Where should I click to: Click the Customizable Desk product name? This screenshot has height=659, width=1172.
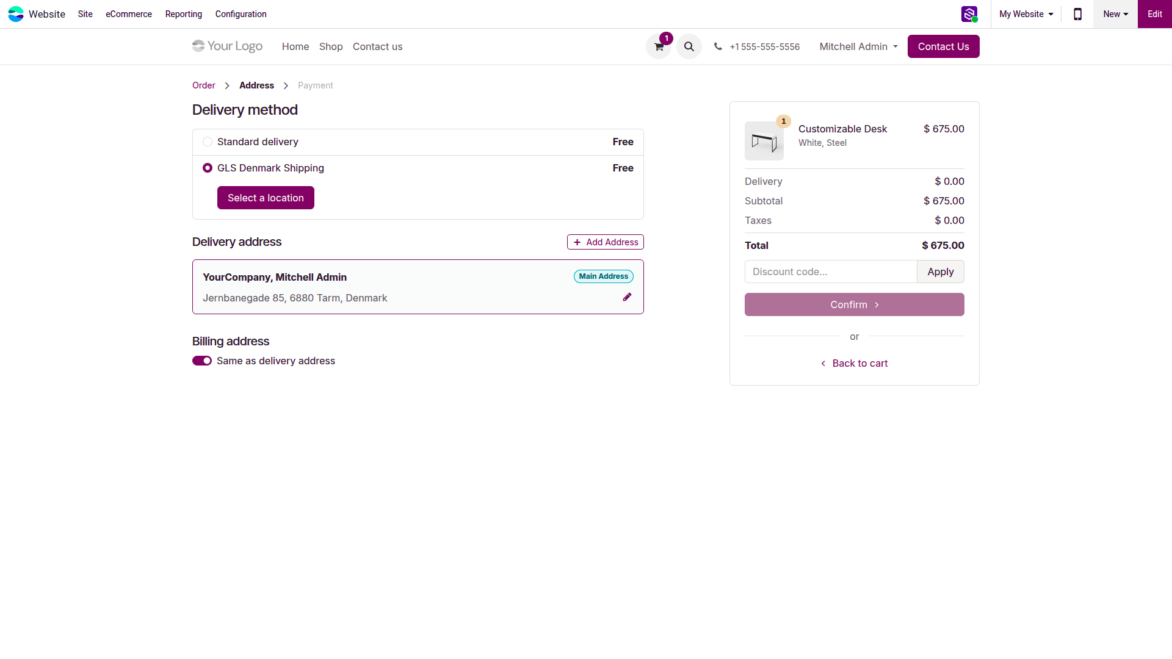coord(842,129)
